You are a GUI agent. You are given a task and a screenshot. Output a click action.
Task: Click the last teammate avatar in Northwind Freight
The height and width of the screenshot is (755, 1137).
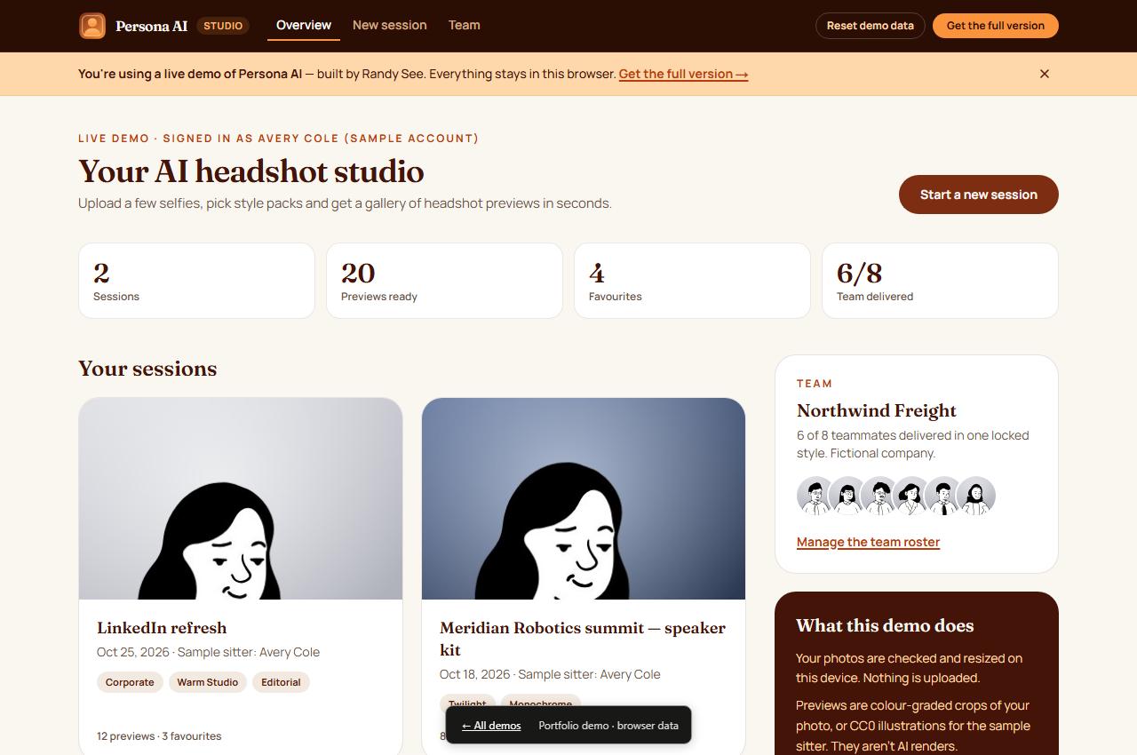[976, 496]
